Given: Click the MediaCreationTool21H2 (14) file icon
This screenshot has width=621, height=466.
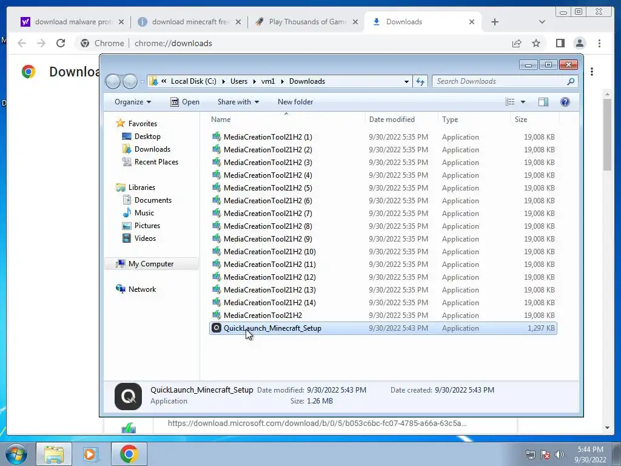Looking at the screenshot, I should (x=217, y=302).
